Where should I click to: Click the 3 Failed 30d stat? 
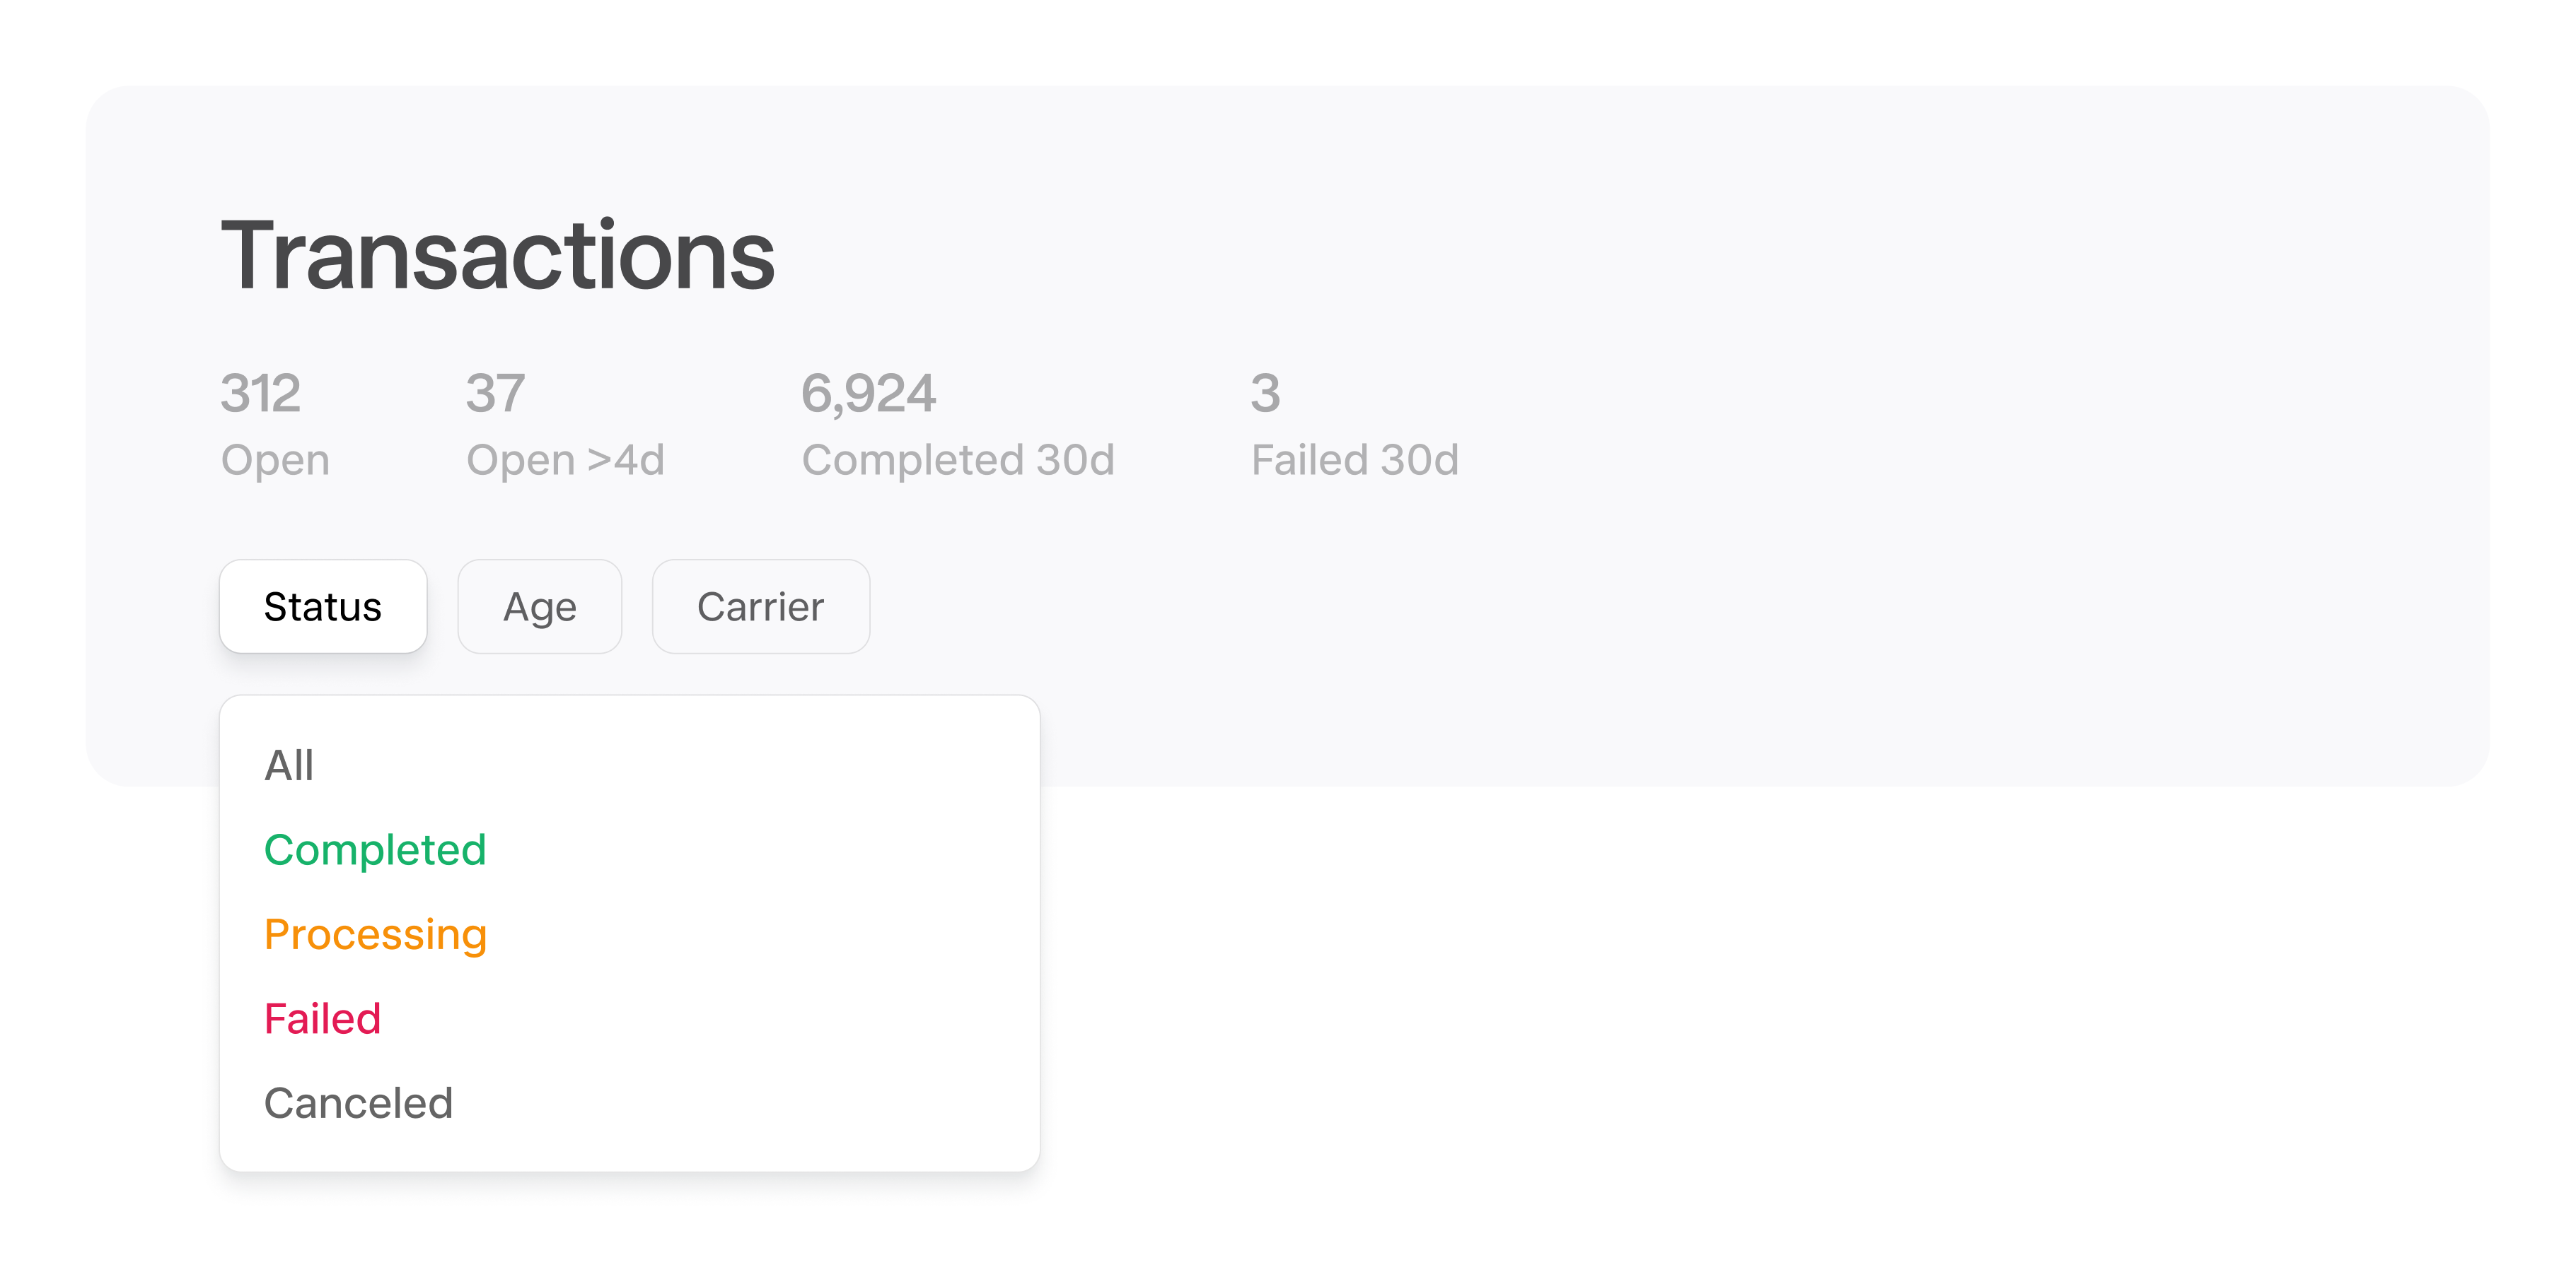pos(1355,424)
